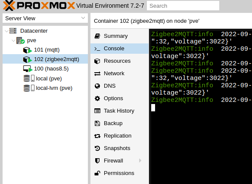
Task: Click monitor icon of VM 100 (haos8.5)
Action: [28, 69]
